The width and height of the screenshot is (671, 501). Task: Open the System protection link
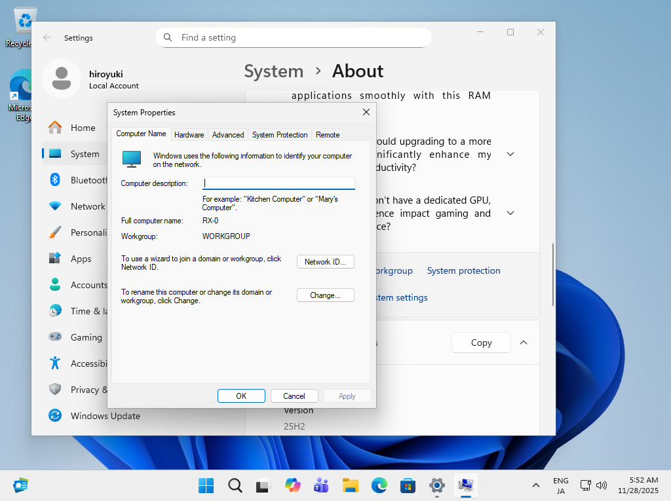[x=463, y=271]
